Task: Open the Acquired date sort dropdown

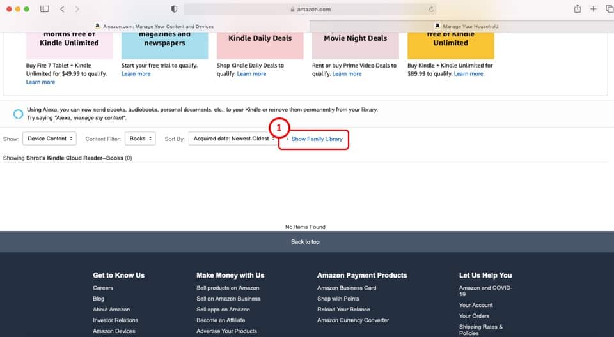Action: coord(233,139)
